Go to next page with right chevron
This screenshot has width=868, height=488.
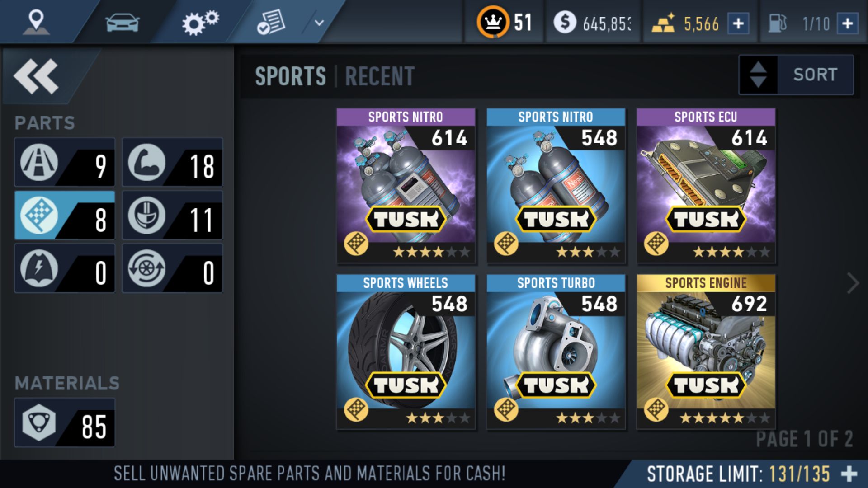tap(853, 284)
